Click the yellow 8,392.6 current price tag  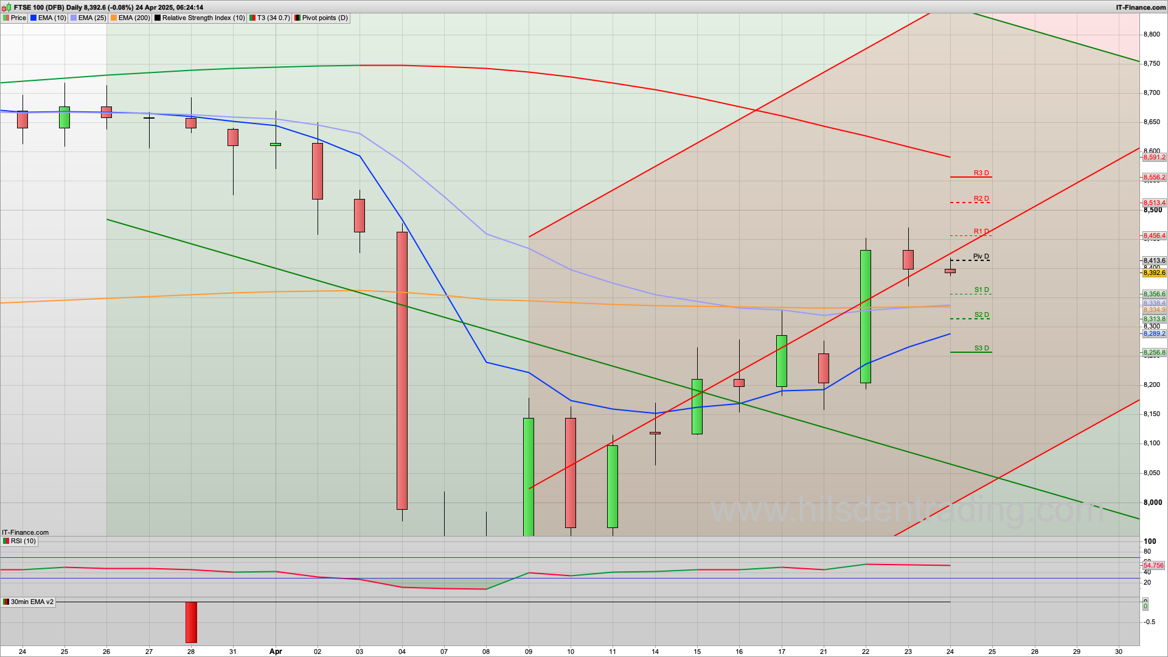coord(1154,273)
